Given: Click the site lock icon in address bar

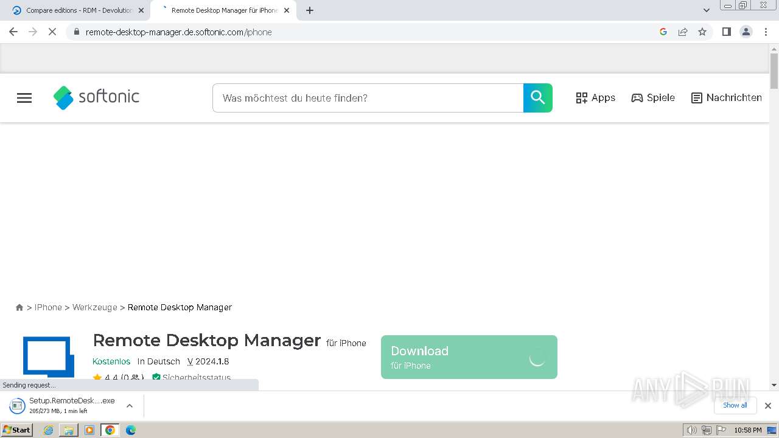Looking at the screenshot, I should [76, 32].
